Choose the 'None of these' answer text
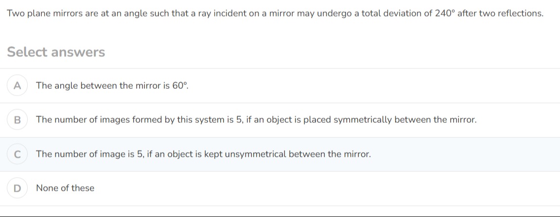 [65, 188]
